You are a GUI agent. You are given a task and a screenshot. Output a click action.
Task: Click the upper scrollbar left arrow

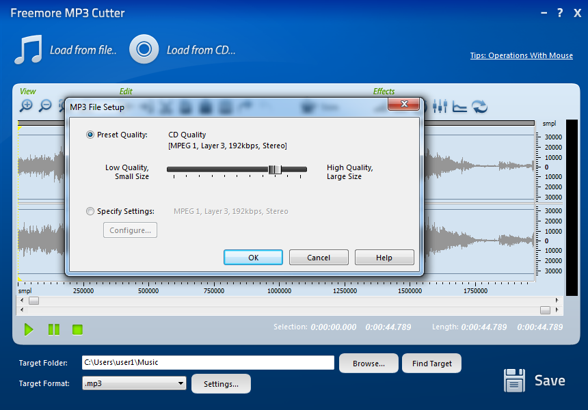(x=22, y=300)
